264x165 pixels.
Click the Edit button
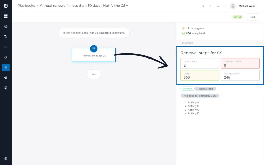[253, 17]
